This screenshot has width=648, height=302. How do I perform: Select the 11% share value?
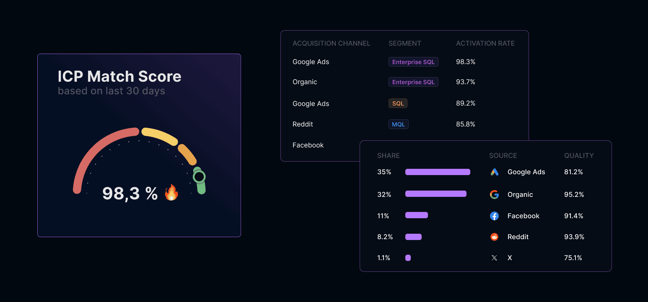click(x=383, y=216)
